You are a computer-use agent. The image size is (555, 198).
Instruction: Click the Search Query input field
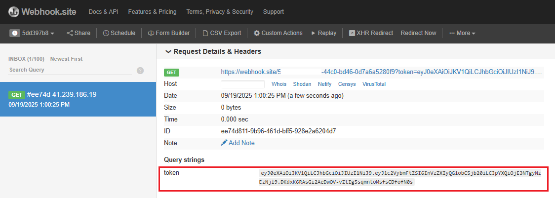[x=69, y=70]
